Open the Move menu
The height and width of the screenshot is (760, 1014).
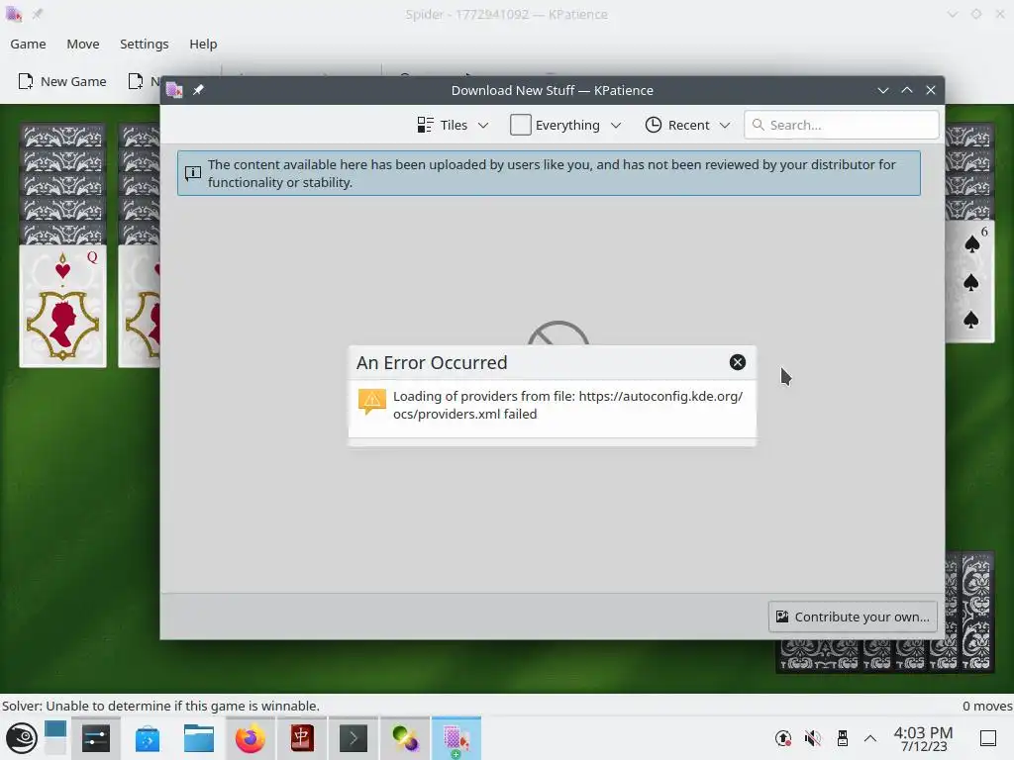[x=83, y=44]
